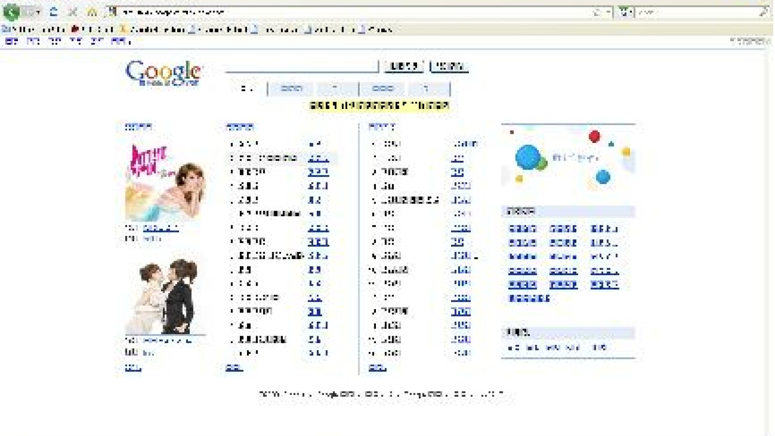Click the Google logo on the page

point(163,73)
